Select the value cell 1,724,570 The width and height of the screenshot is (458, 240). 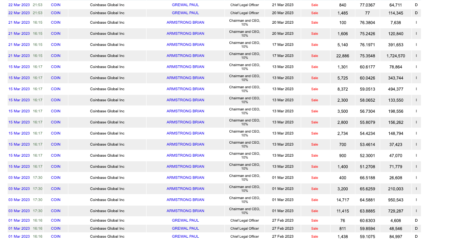click(396, 56)
